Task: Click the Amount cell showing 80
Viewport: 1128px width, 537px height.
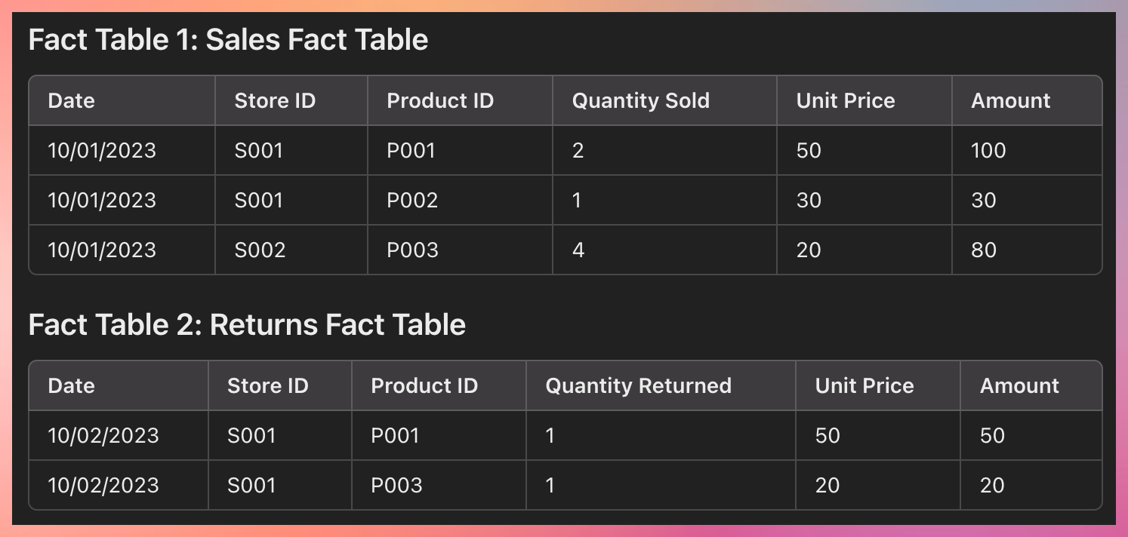Action: pos(983,250)
